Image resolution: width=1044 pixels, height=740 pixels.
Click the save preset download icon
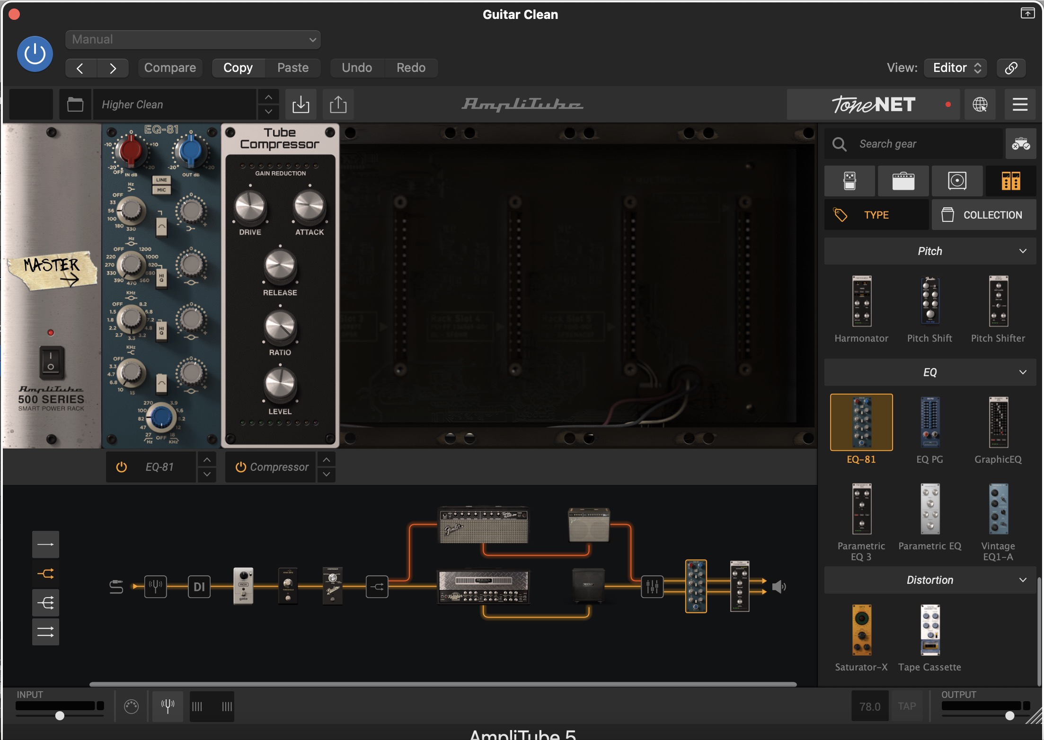[x=301, y=105]
